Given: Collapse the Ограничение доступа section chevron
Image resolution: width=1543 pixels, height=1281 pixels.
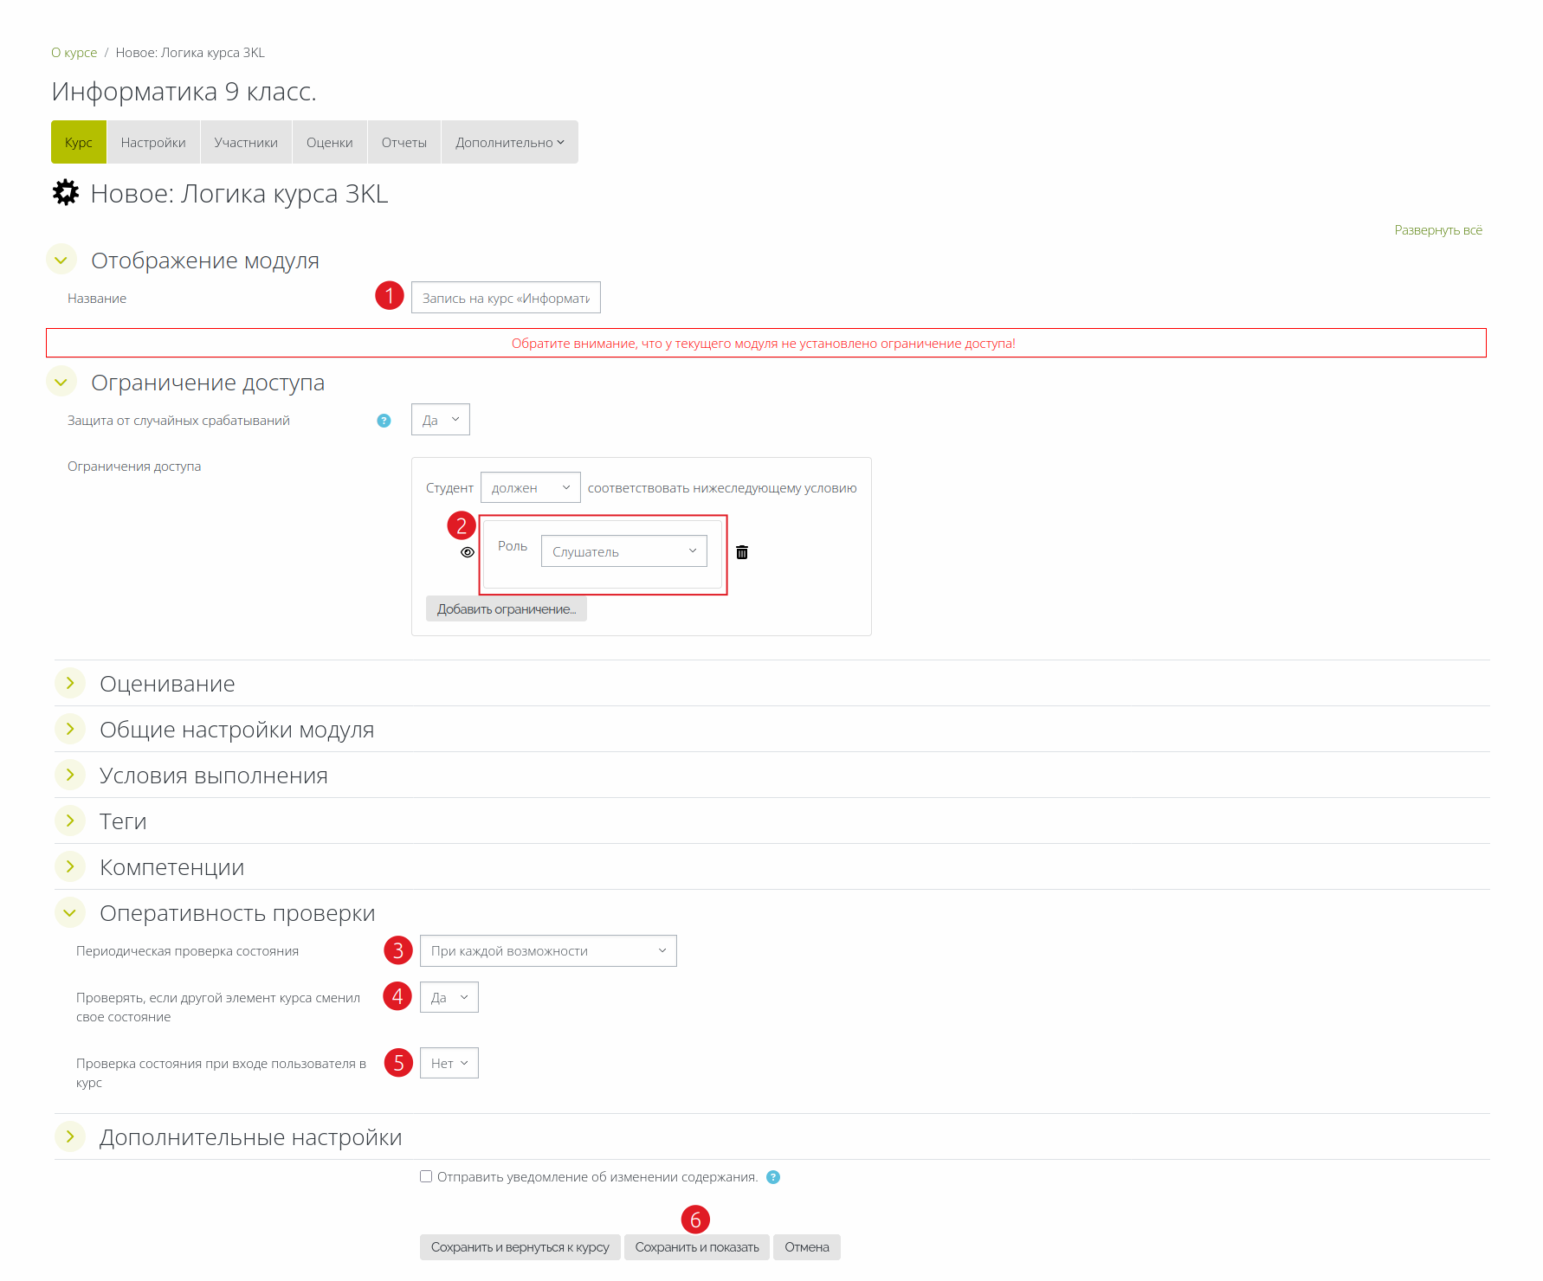Looking at the screenshot, I should [61, 382].
